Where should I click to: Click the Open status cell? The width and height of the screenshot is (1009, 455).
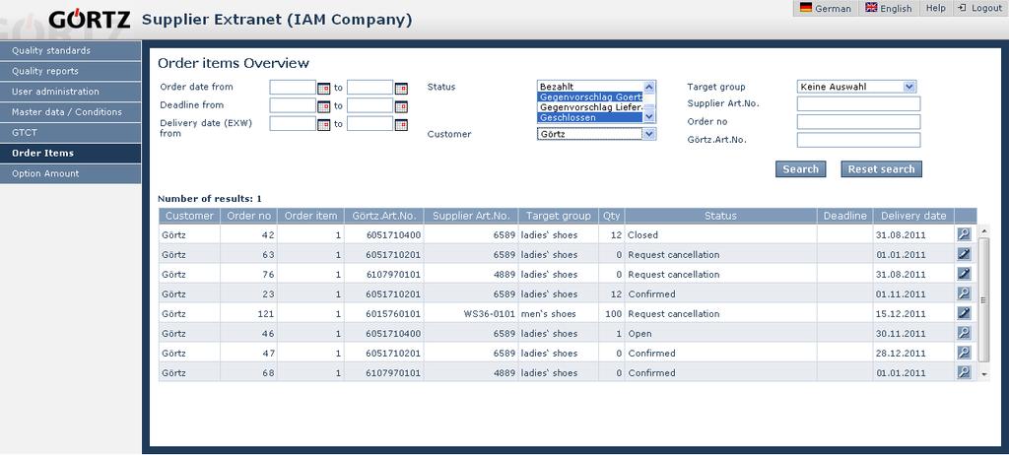(720, 333)
